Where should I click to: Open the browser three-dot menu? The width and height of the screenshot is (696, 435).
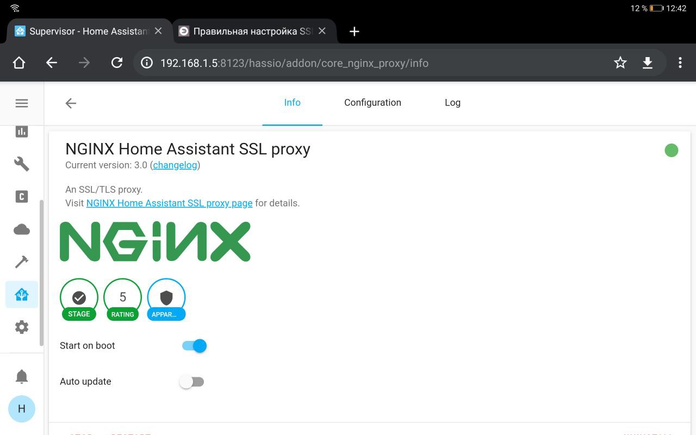[680, 63]
